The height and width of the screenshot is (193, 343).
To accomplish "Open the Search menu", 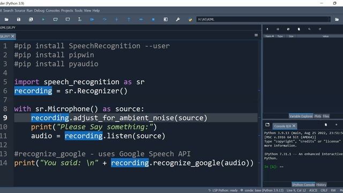I will pyautogui.click(x=9, y=11).
